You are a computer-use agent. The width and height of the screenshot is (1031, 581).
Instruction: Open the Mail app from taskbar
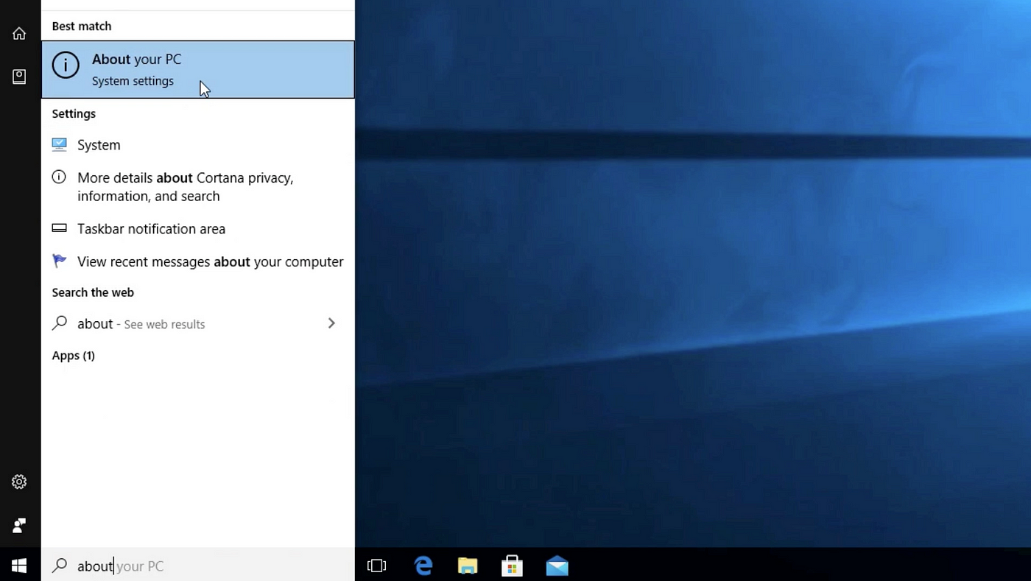pos(557,566)
